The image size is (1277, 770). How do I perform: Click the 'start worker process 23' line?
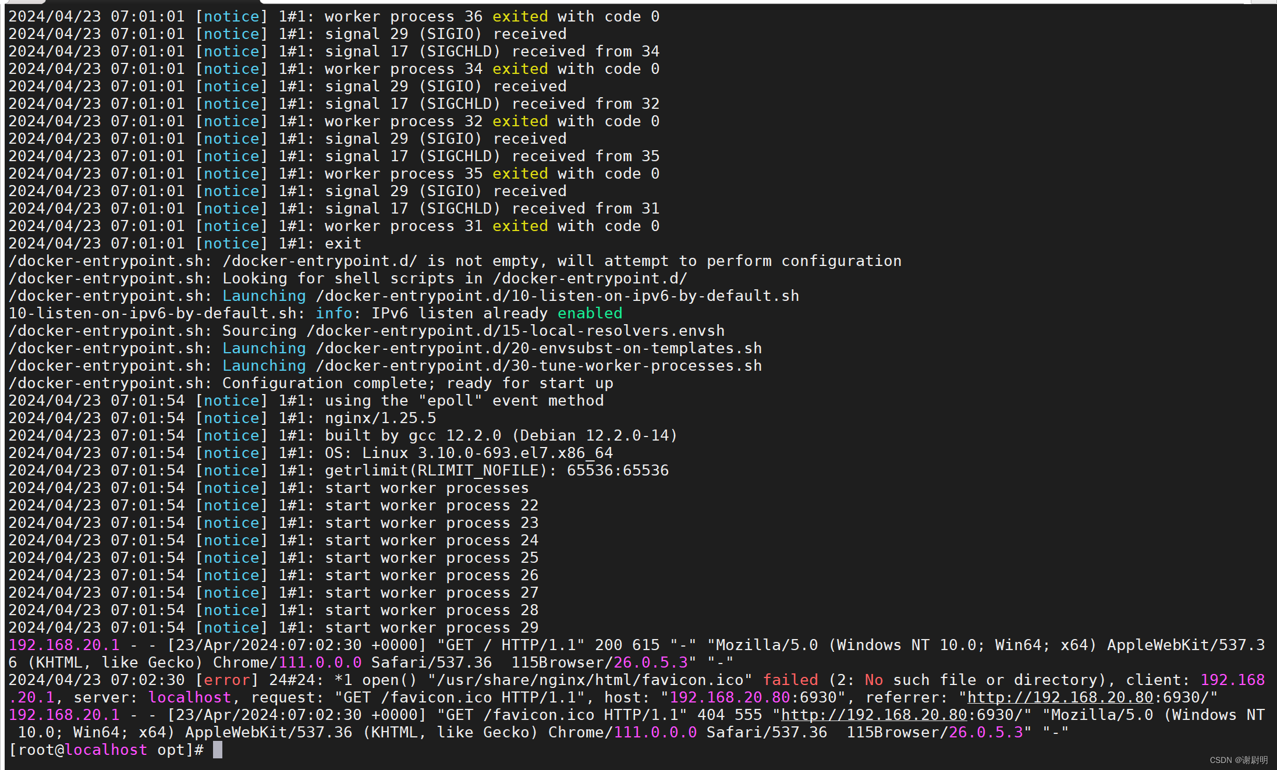tap(274, 523)
